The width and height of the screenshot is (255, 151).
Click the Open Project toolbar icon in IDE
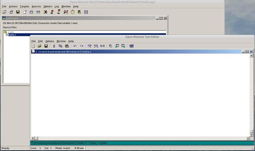point(11,12)
